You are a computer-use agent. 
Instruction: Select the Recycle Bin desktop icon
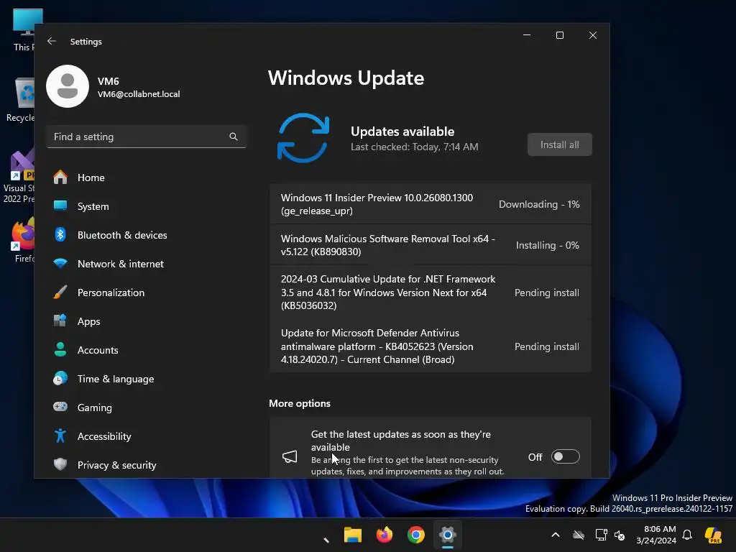(21, 100)
